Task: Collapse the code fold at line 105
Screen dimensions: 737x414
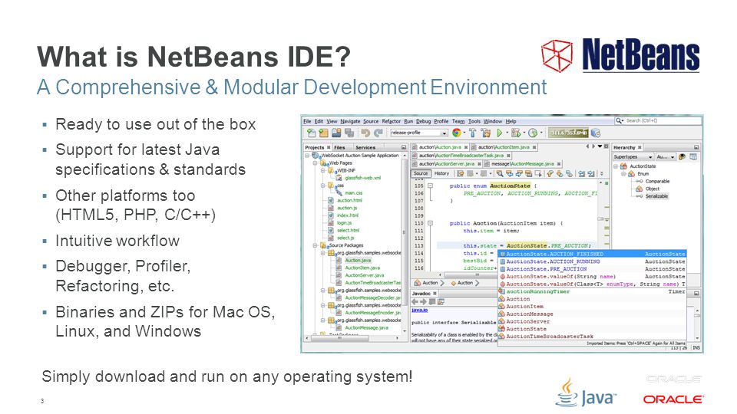Action: click(x=430, y=186)
